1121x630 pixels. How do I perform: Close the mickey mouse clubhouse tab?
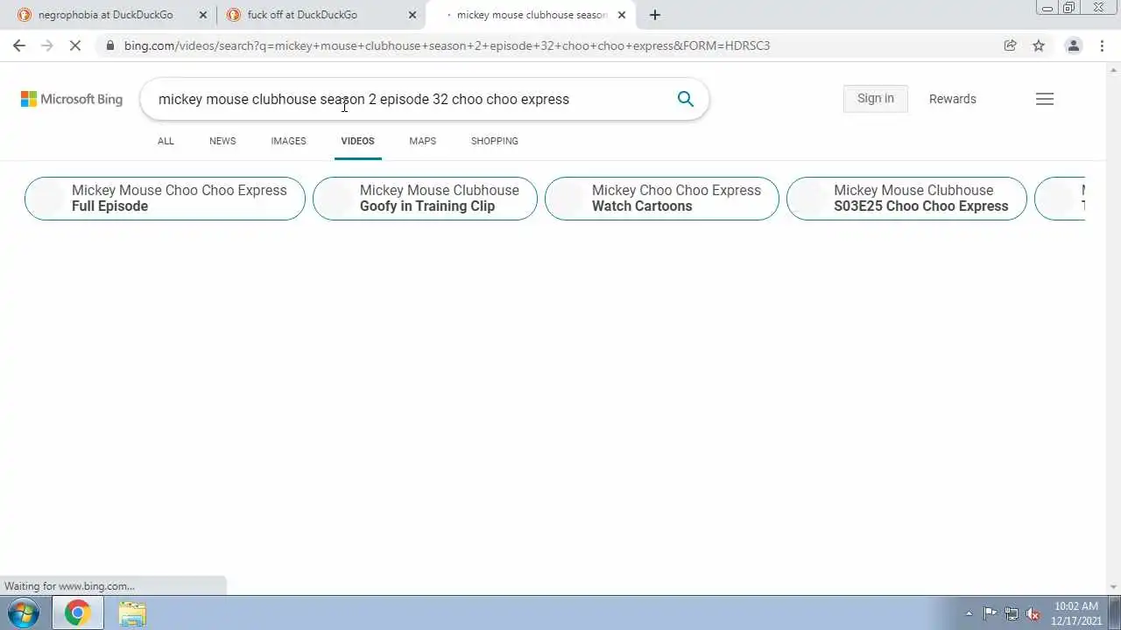click(x=622, y=15)
